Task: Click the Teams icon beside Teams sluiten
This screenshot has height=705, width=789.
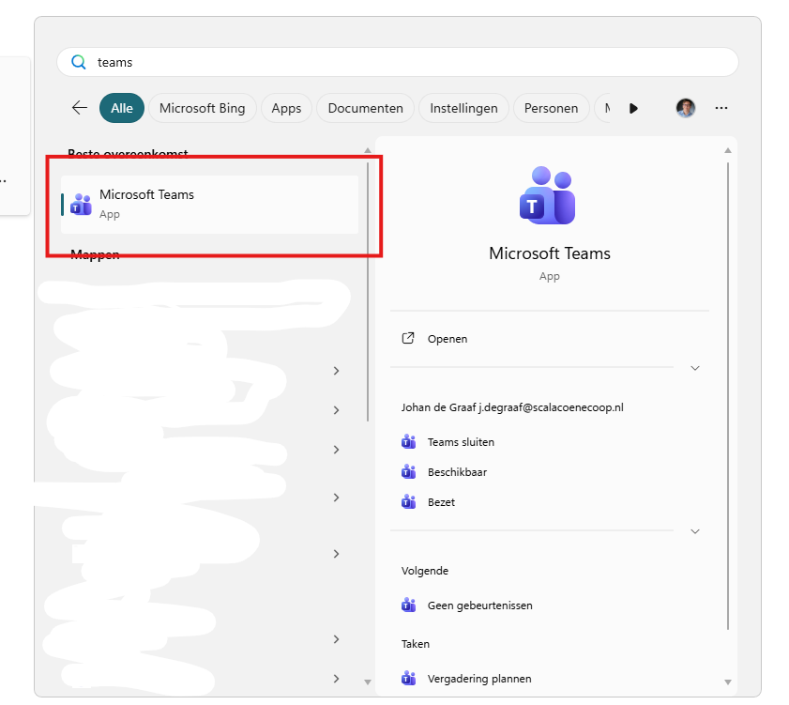Action: (409, 441)
